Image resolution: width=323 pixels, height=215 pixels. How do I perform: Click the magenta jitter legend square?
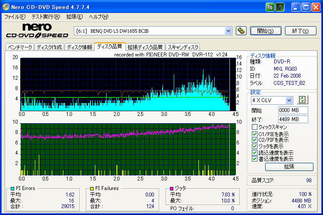pyautogui.click(x=172, y=188)
